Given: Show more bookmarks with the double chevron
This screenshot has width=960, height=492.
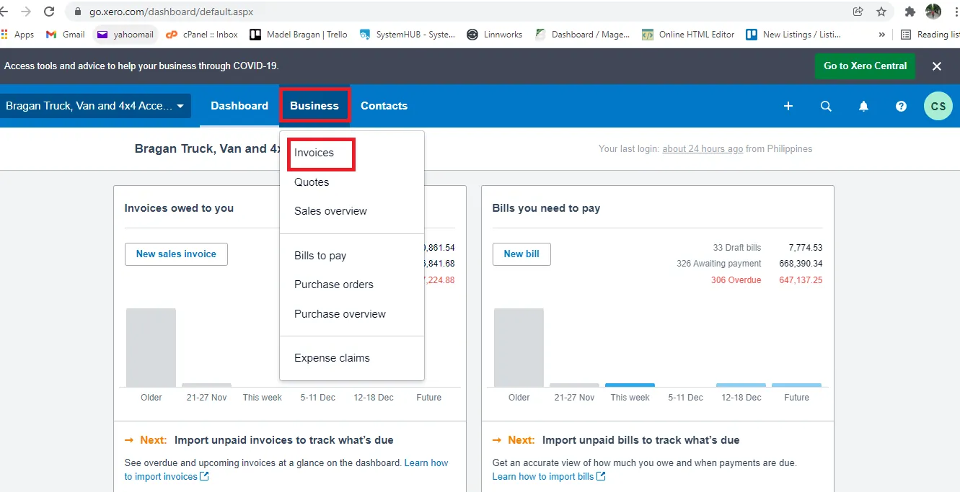Looking at the screenshot, I should [881, 35].
